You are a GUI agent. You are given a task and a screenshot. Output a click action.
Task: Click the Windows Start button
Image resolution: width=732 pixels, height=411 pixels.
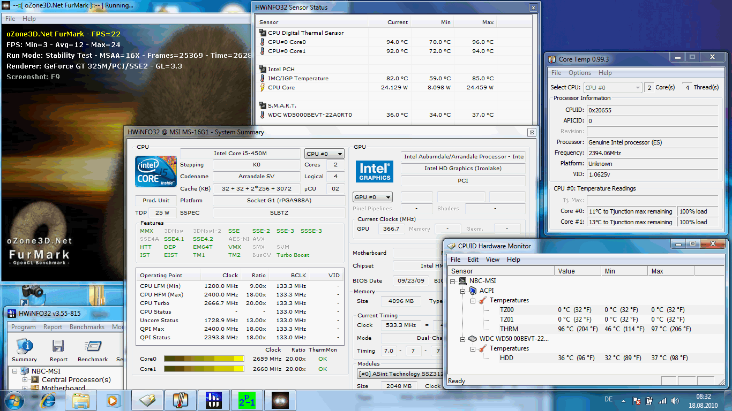point(13,400)
